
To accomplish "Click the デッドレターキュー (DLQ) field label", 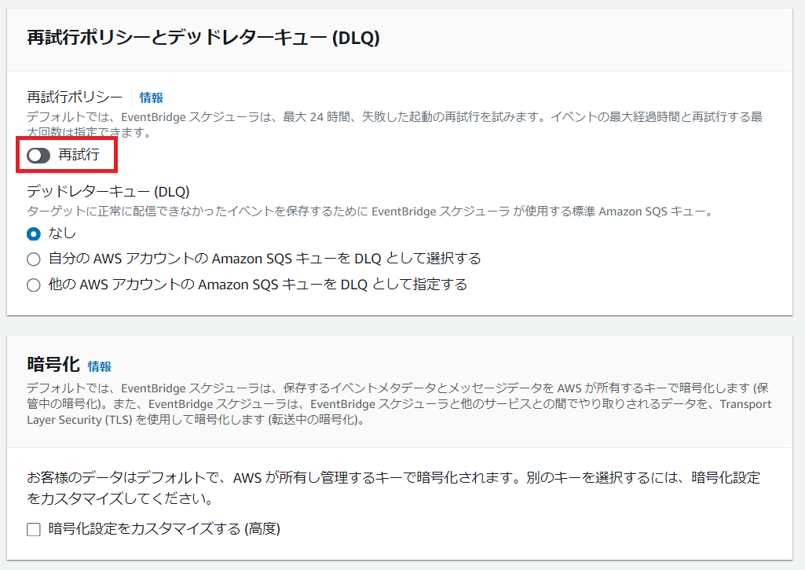I will (x=108, y=191).
